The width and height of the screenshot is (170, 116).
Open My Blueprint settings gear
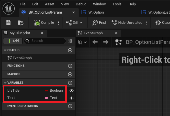click(70, 41)
